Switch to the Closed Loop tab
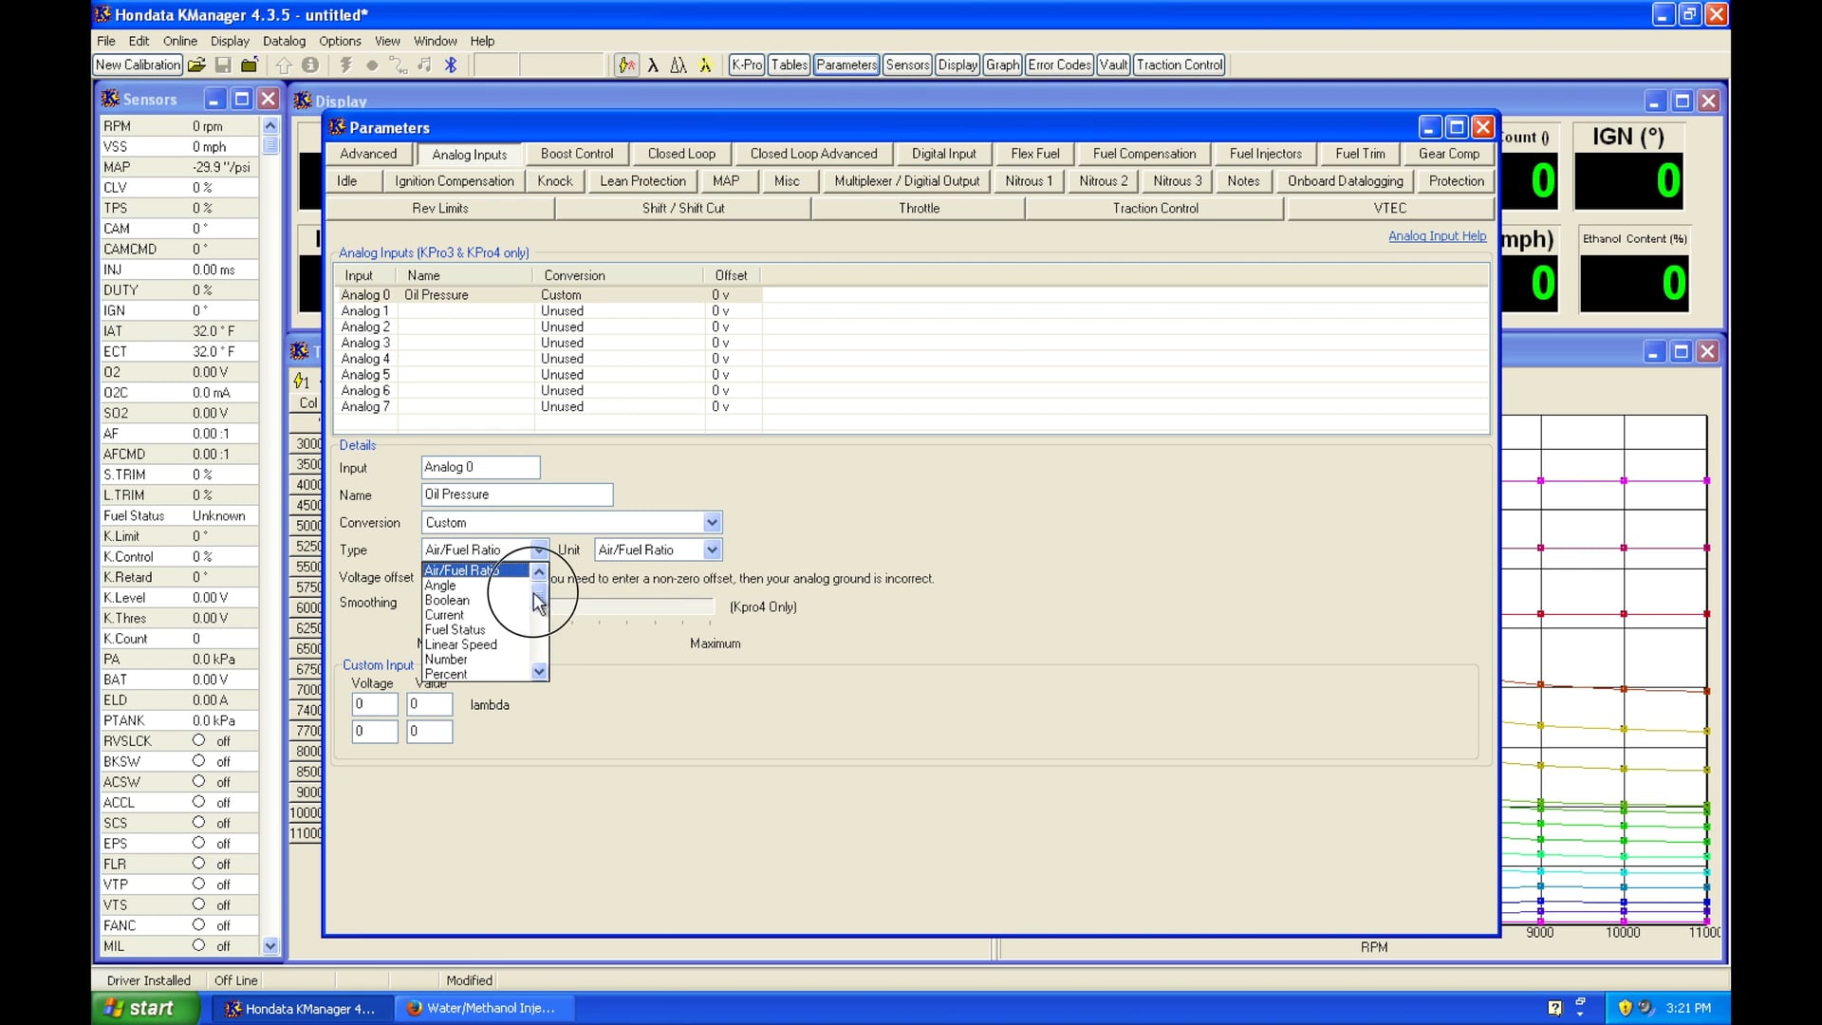The height and width of the screenshot is (1025, 1822). tap(681, 153)
